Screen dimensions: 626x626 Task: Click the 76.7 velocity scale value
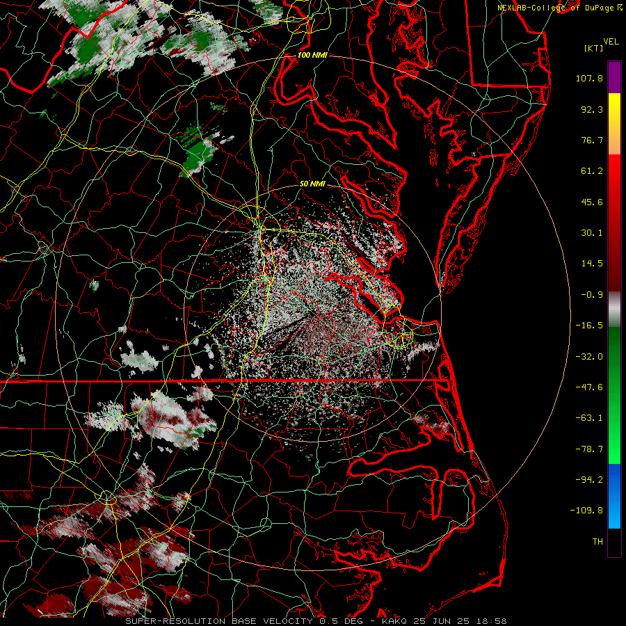click(x=592, y=140)
